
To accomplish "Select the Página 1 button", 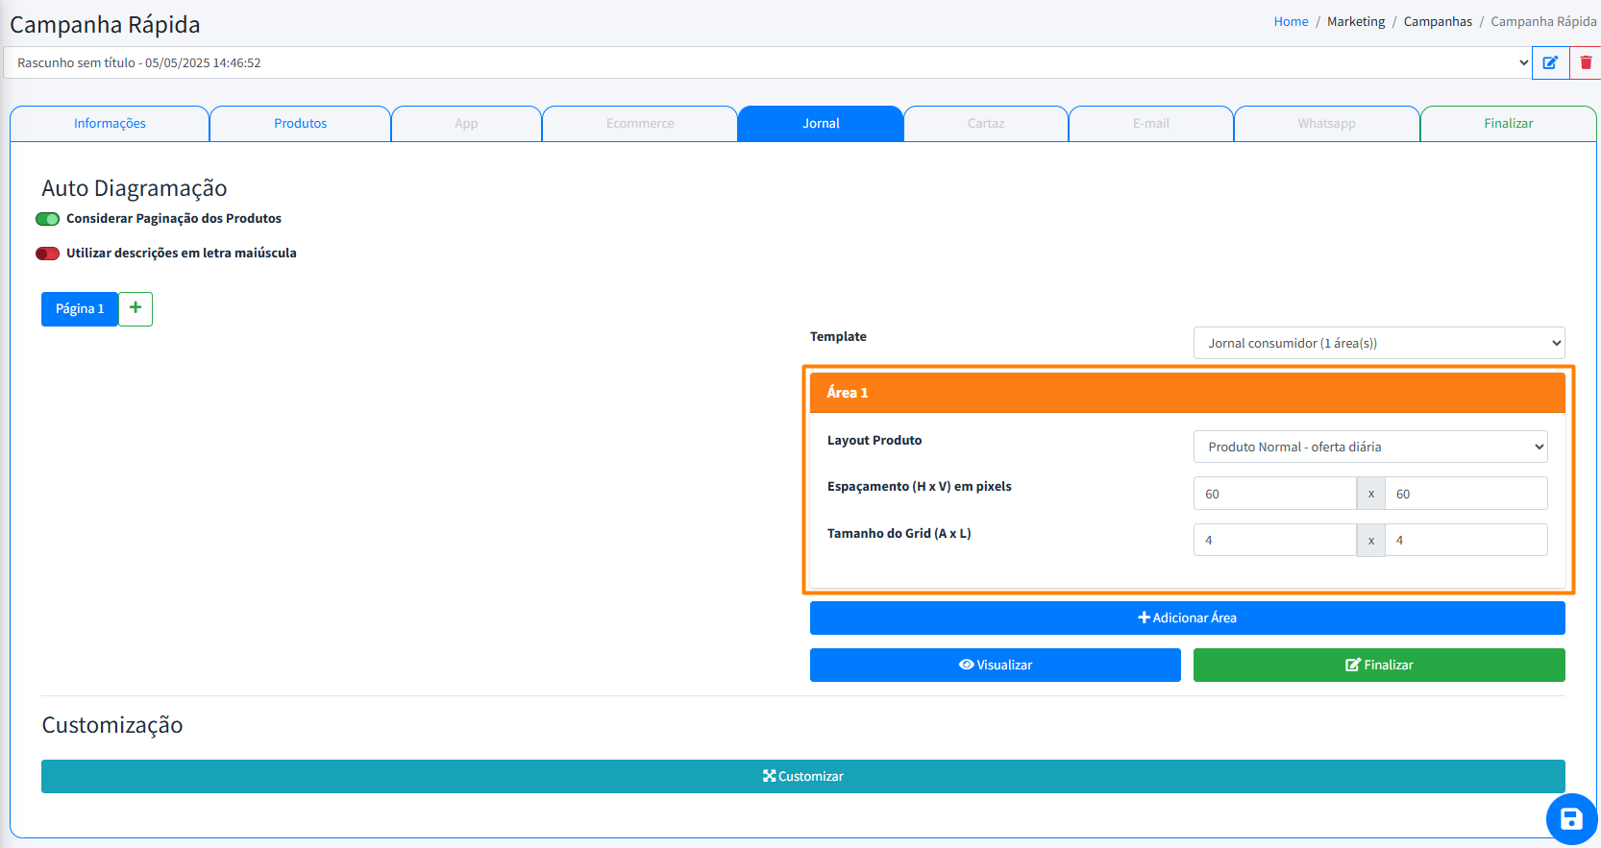I will click(x=80, y=309).
